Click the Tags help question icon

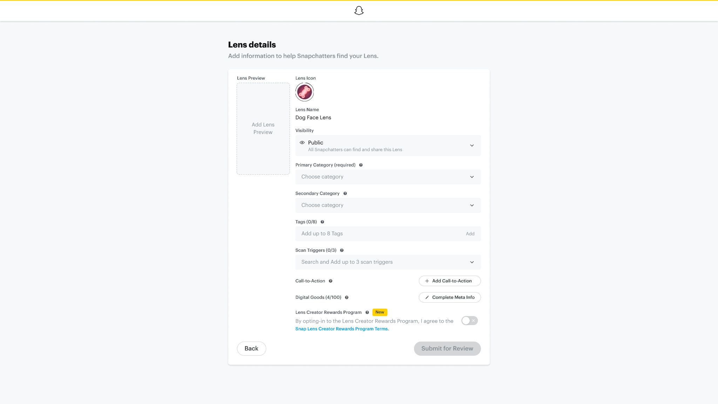coord(322,222)
